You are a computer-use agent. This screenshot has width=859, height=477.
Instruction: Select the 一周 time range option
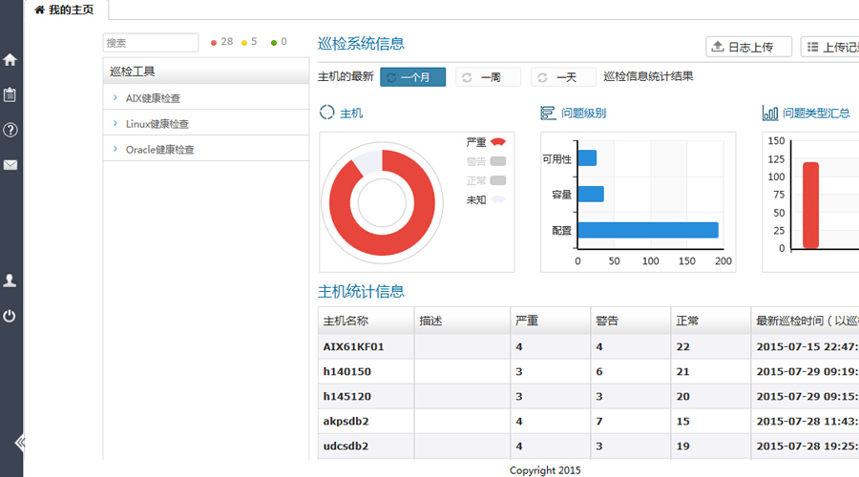(x=488, y=77)
